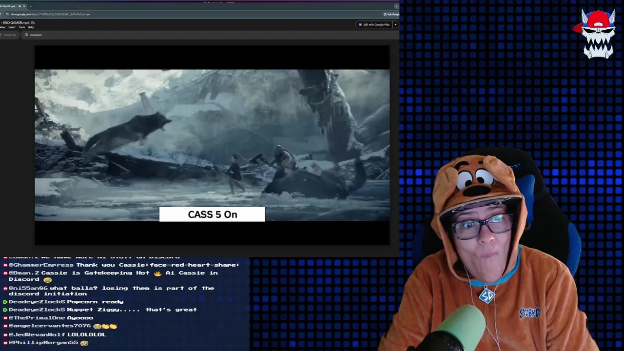Click the Ask Google button
Image resolution: width=624 pixels, height=351 pixels.
(391, 14)
